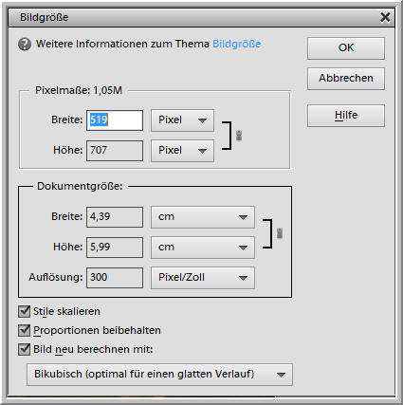
Task: Confirm with the OK button
Action: 346,48
